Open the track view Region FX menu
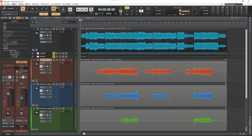 coord(90,18)
